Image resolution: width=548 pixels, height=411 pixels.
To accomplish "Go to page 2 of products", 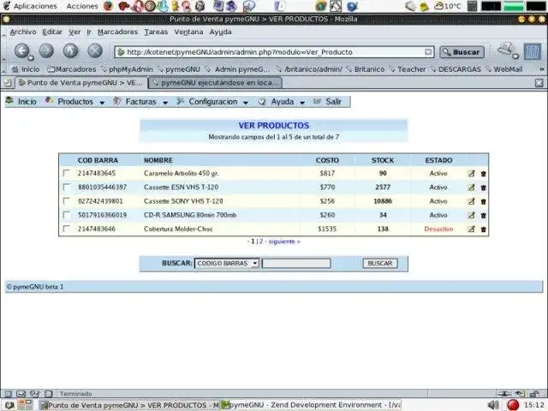I will click(260, 241).
